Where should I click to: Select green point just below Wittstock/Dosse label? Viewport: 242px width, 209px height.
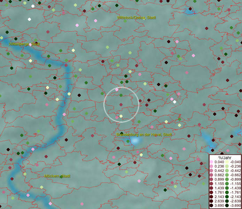tap(125, 21)
